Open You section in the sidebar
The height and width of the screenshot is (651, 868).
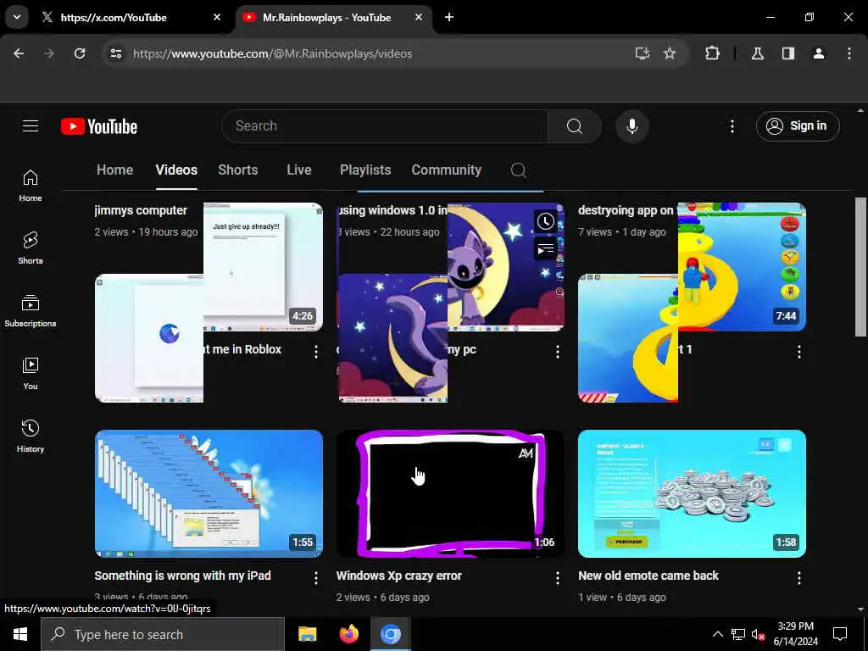(31, 374)
